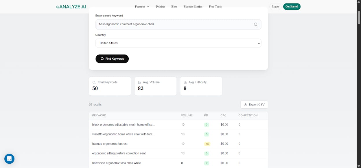
Task: Click the Avg. Volume bar chart icon
Action: 140,82
